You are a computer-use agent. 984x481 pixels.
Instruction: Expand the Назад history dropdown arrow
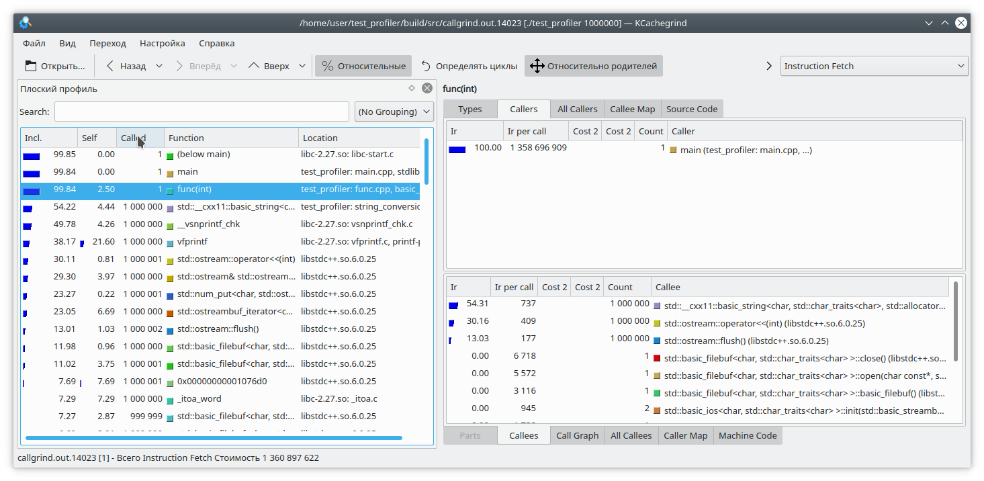[x=159, y=66]
